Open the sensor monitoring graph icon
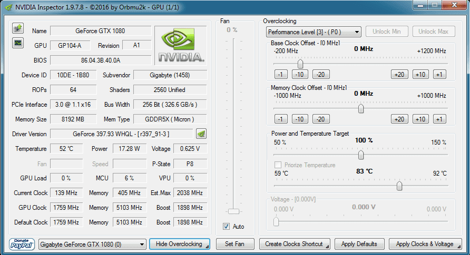The width and height of the screenshot is (470, 255). [18, 43]
